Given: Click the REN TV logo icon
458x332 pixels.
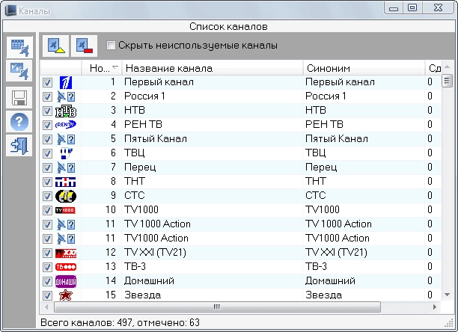Looking at the screenshot, I should coord(66,125).
